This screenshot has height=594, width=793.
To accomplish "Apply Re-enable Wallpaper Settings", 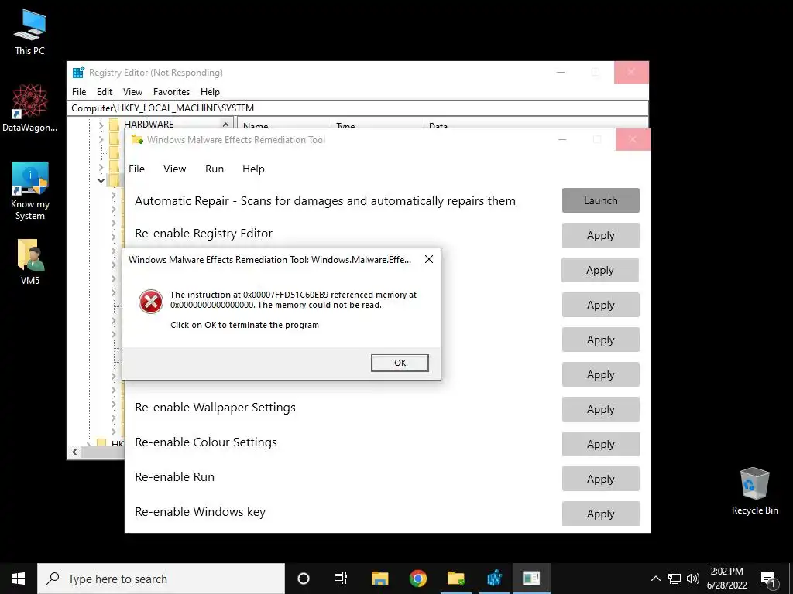I will tap(601, 409).
